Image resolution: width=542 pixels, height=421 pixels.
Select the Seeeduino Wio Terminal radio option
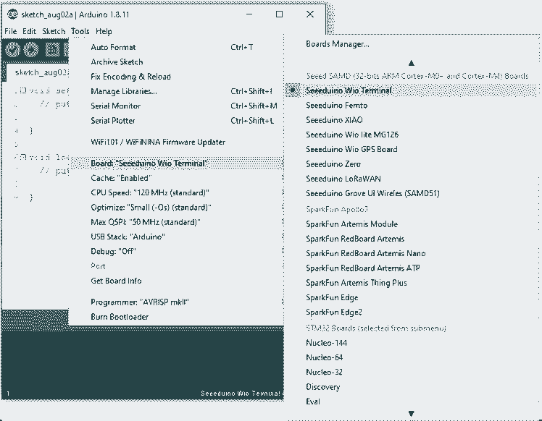pos(411,90)
